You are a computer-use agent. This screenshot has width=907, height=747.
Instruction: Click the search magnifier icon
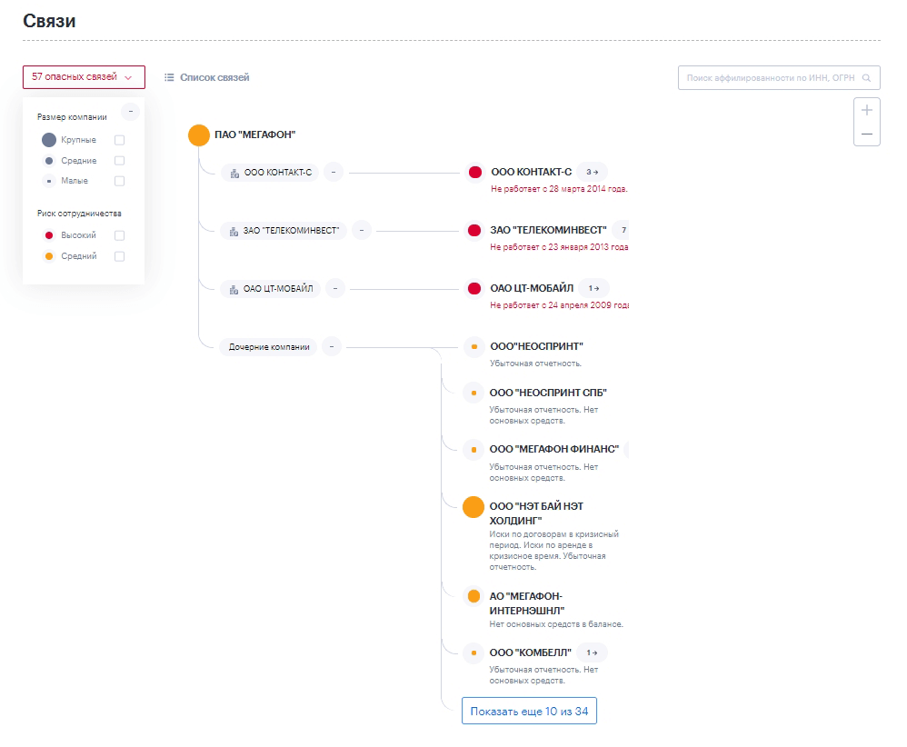867,78
